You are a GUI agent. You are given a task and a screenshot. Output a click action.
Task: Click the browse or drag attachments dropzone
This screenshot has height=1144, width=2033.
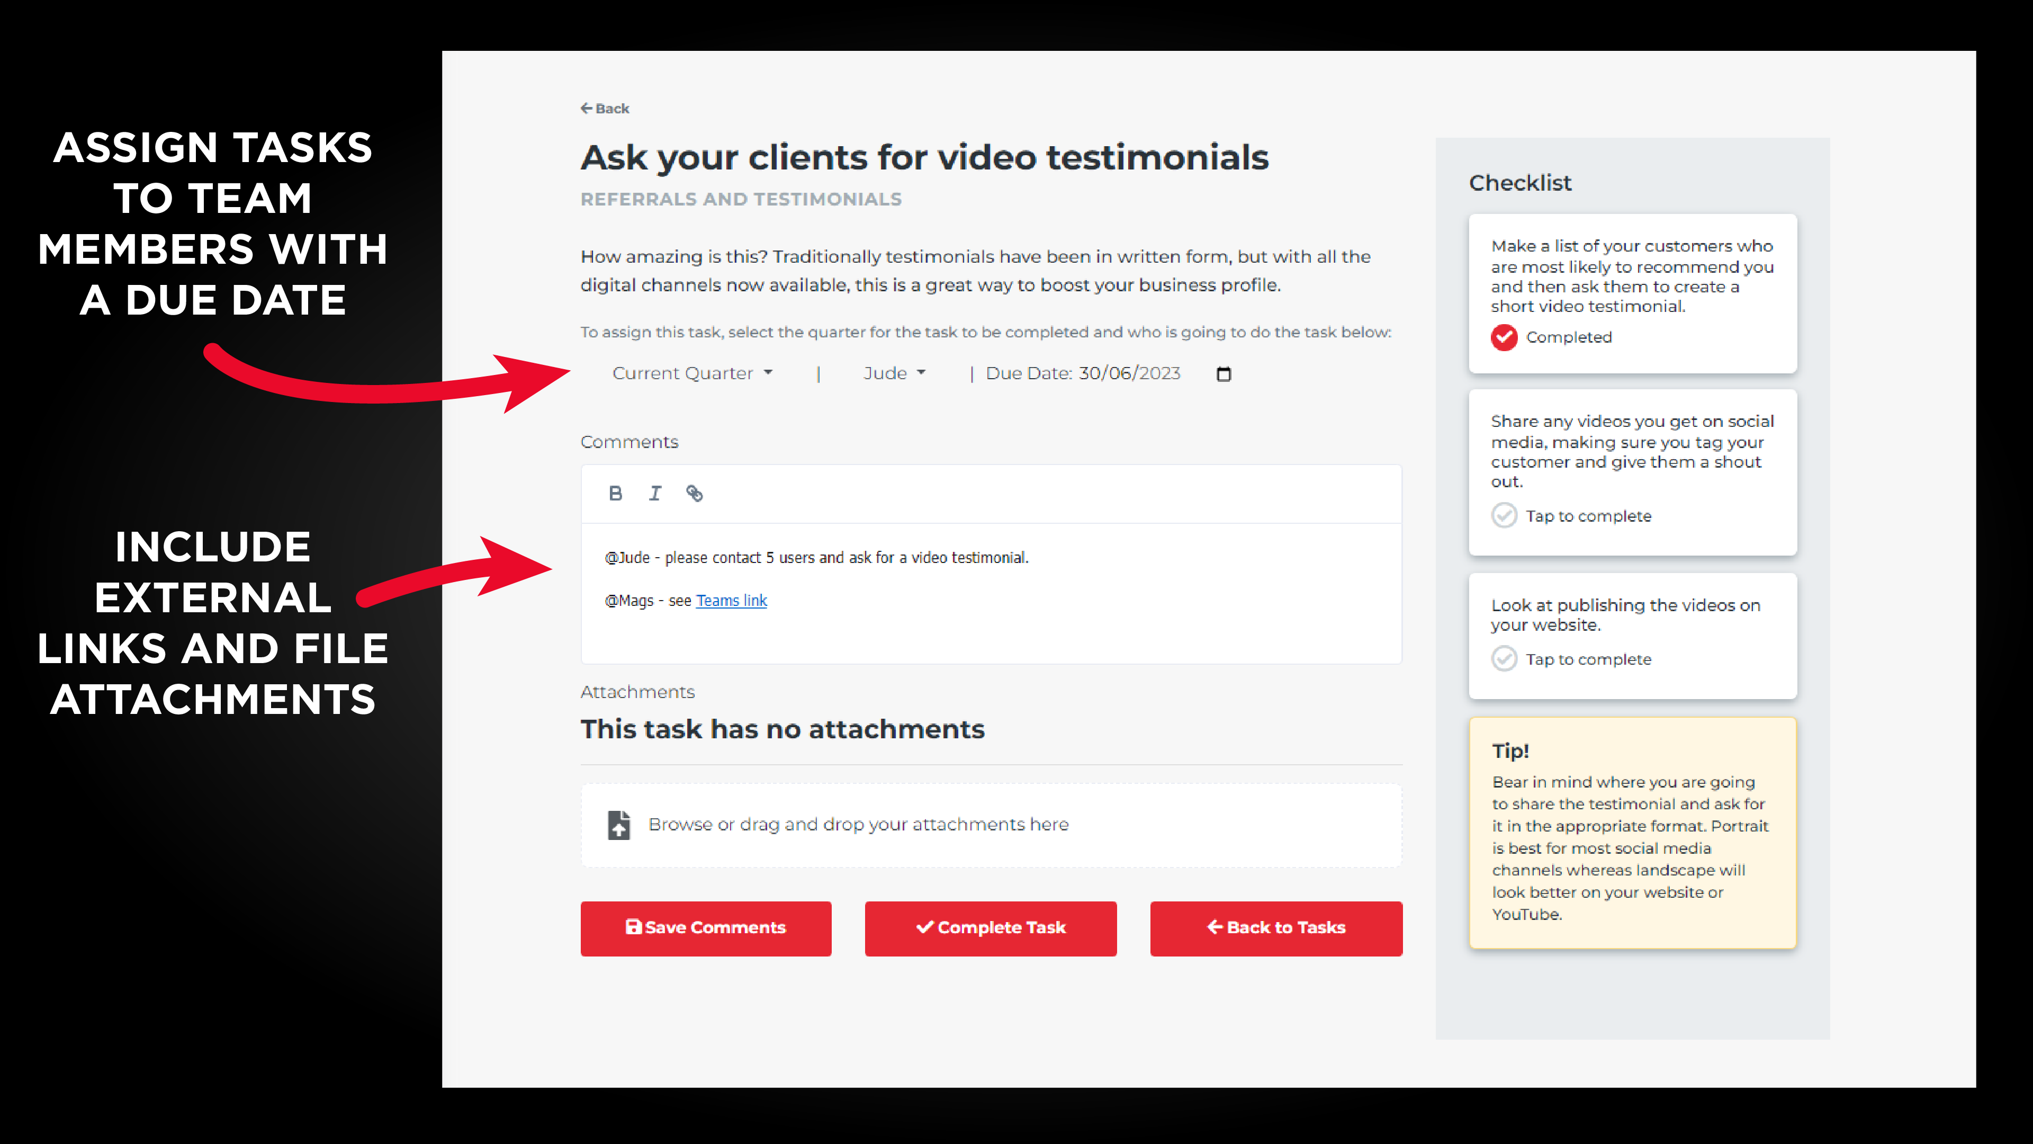click(991, 825)
